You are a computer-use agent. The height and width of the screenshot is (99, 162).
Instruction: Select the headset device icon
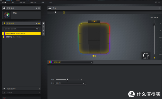55,12
